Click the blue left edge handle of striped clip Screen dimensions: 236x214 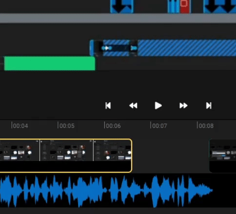pyautogui.click(x=92, y=48)
